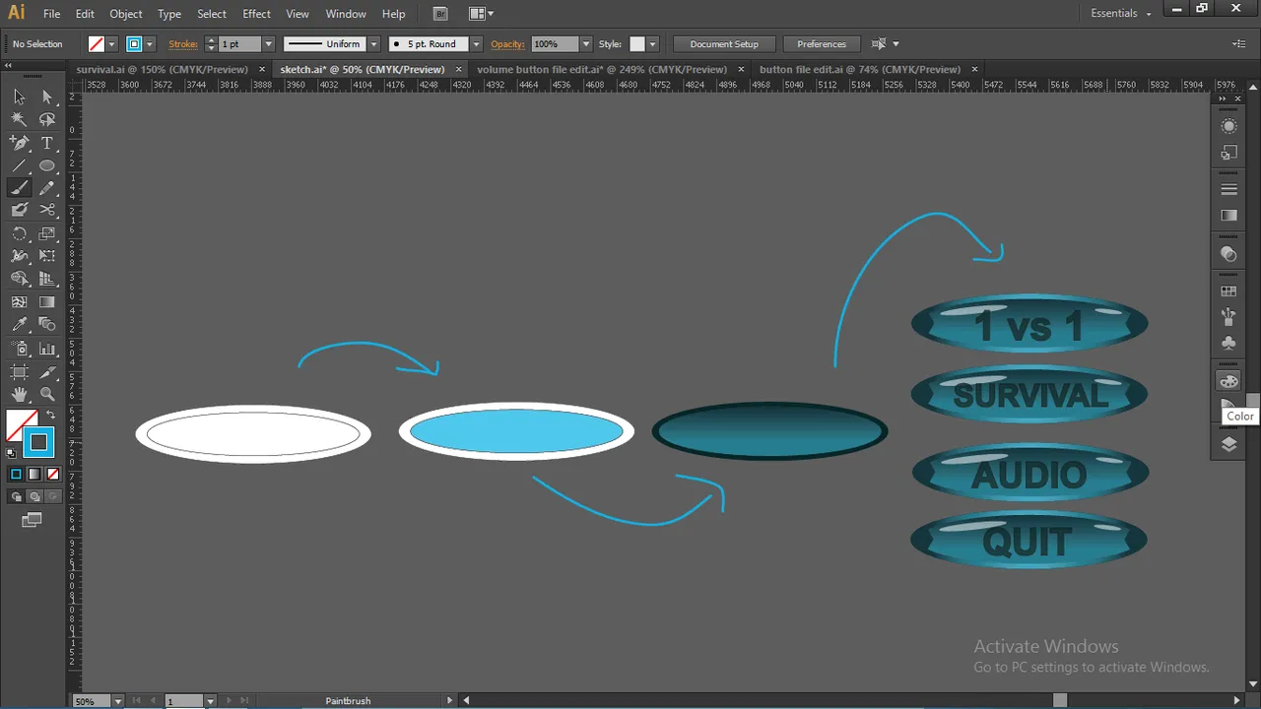Image resolution: width=1261 pixels, height=709 pixels.
Task: Open the Effect menu
Action: pos(256,14)
